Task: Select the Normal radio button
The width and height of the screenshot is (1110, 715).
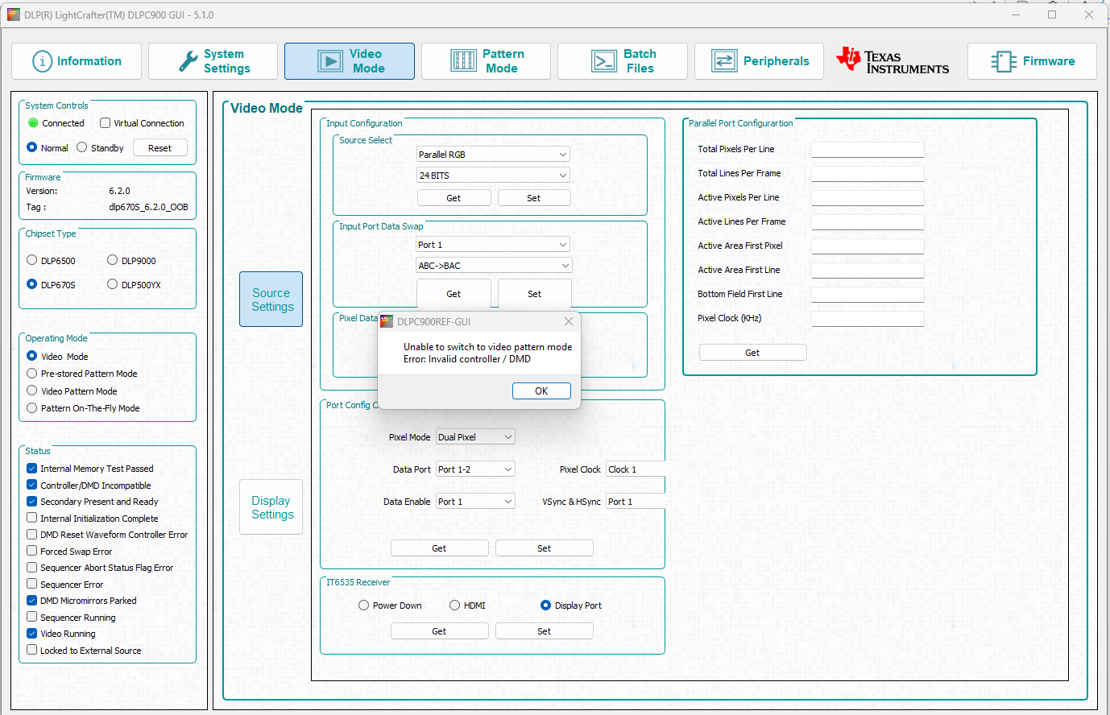Action: point(32,147)
